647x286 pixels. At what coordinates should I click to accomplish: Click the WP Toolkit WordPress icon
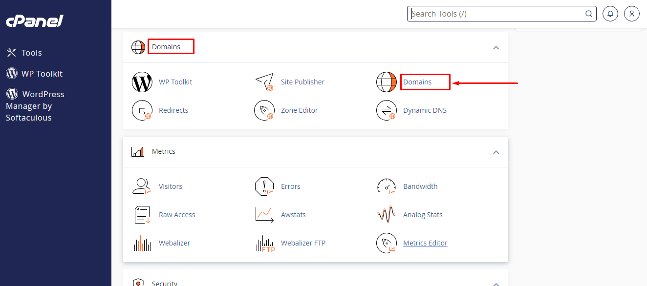click(x=142, y=82)
